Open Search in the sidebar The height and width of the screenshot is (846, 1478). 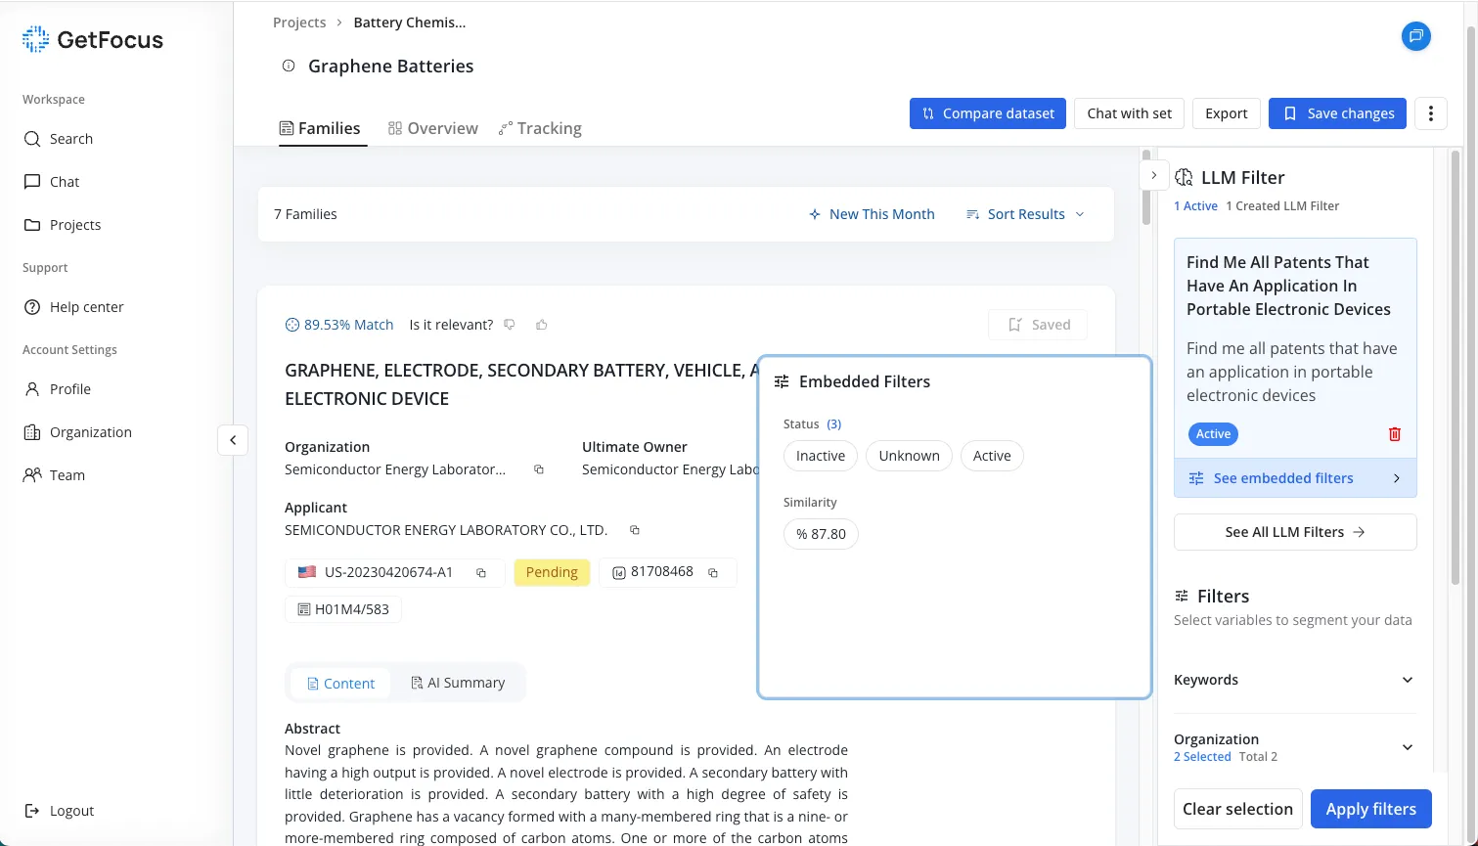click(x=59, y=139)
